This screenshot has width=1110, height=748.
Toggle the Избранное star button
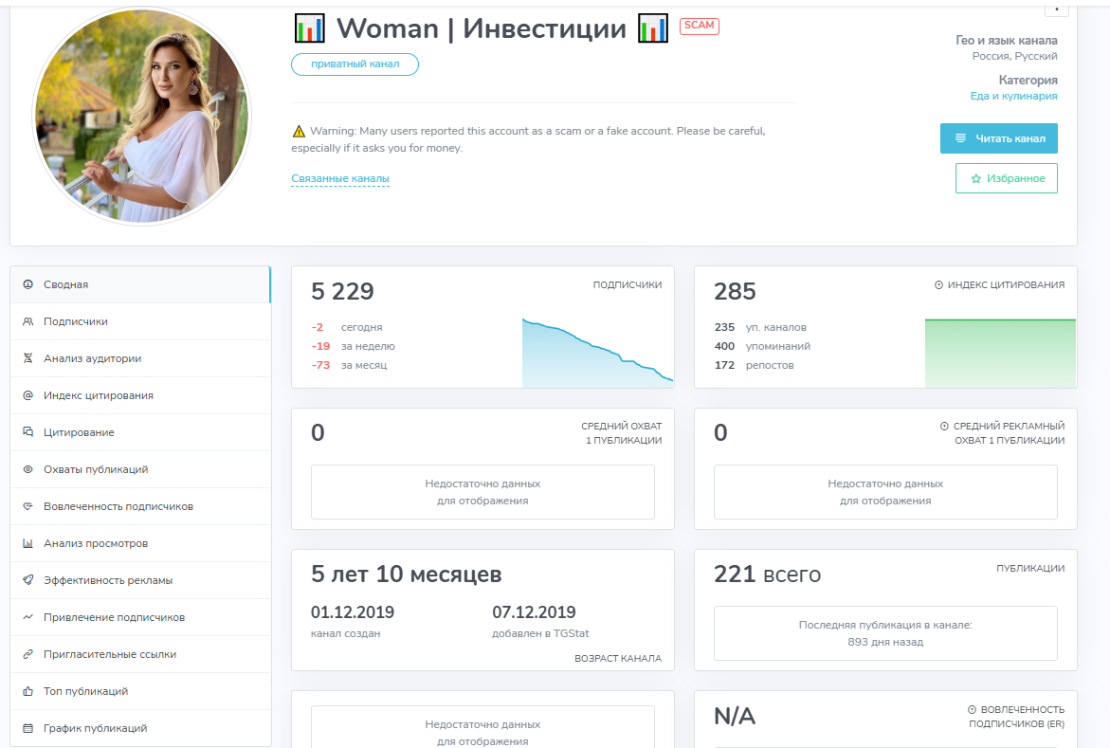click(1006, 177)
